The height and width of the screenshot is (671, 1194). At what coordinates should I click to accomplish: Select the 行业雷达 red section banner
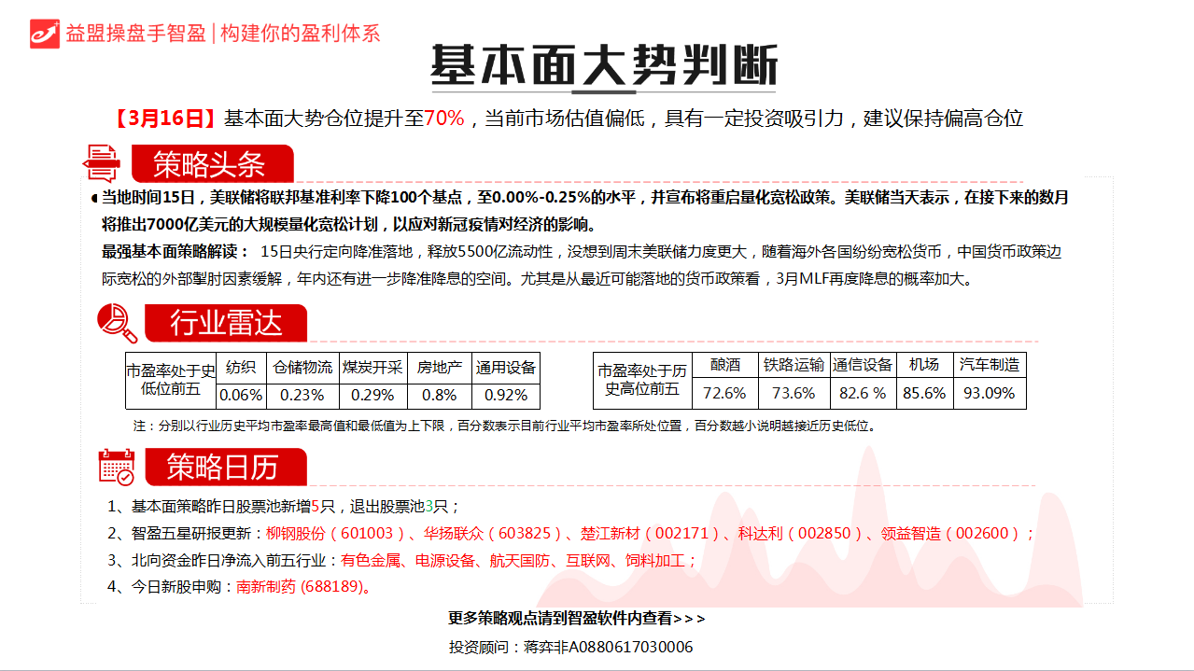point(224,324)
